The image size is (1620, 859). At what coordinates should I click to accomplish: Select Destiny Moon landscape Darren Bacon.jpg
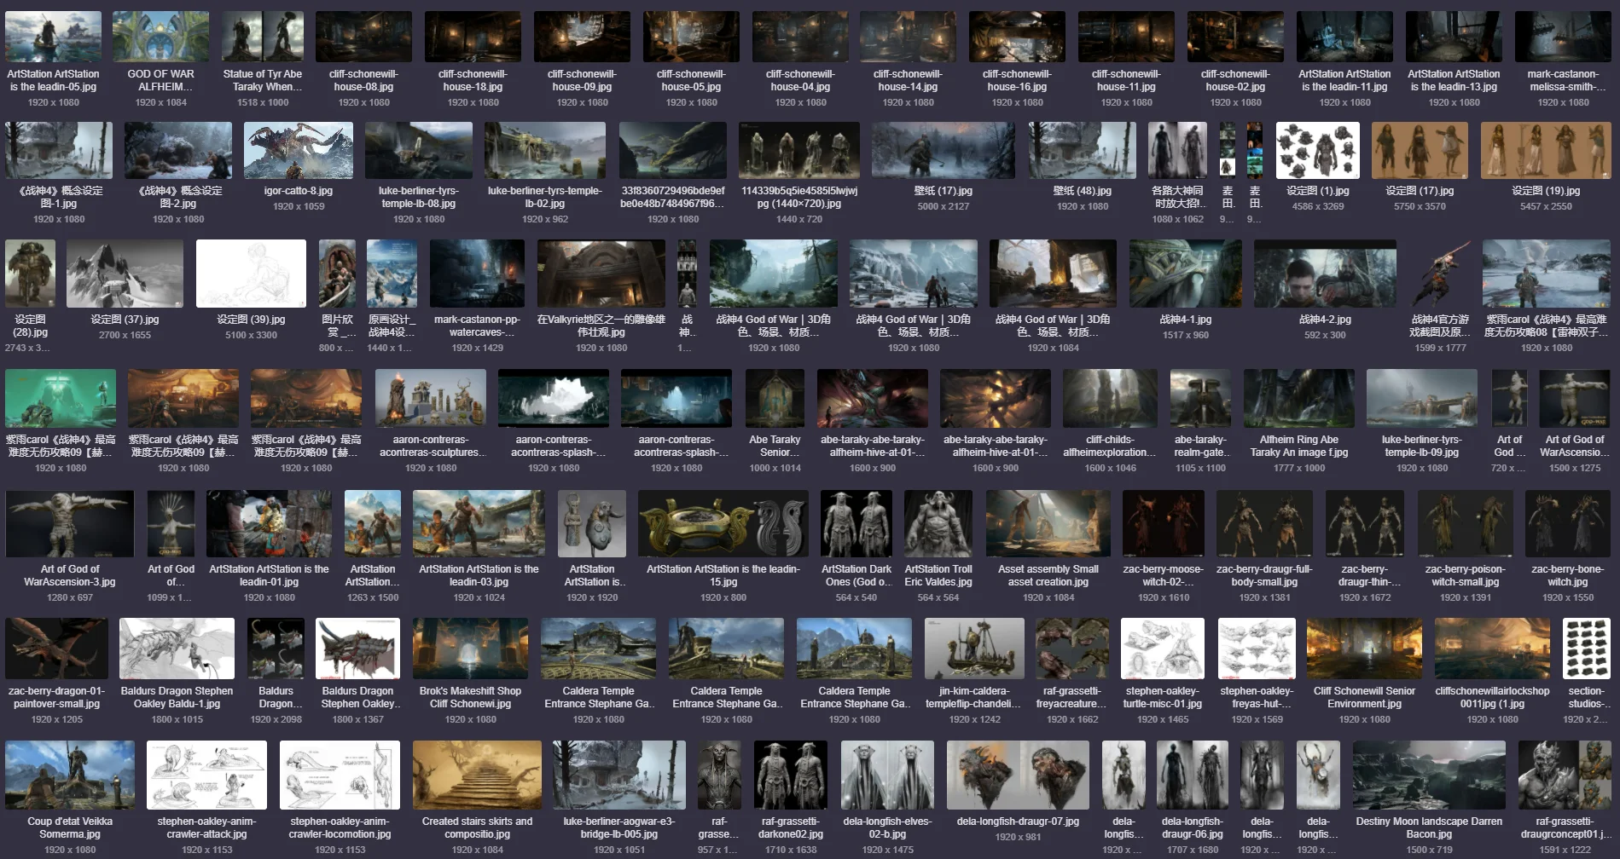click(1429, 775)
